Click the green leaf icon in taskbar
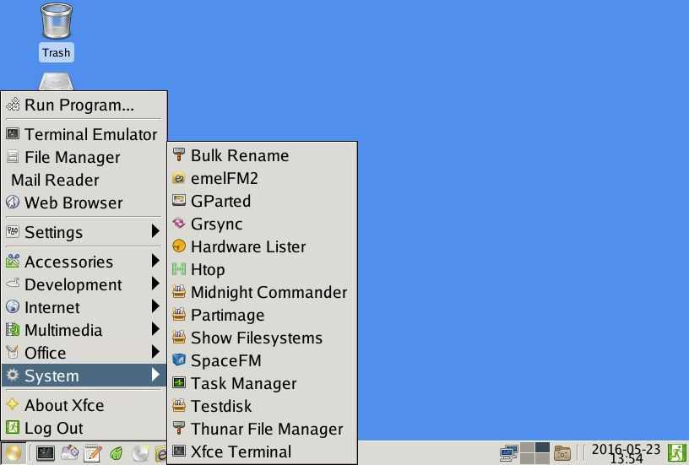The width and height of the screenshot is (689, 465). (117, 453)
